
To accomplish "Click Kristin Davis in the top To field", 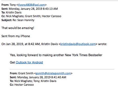I will point(14,12).
